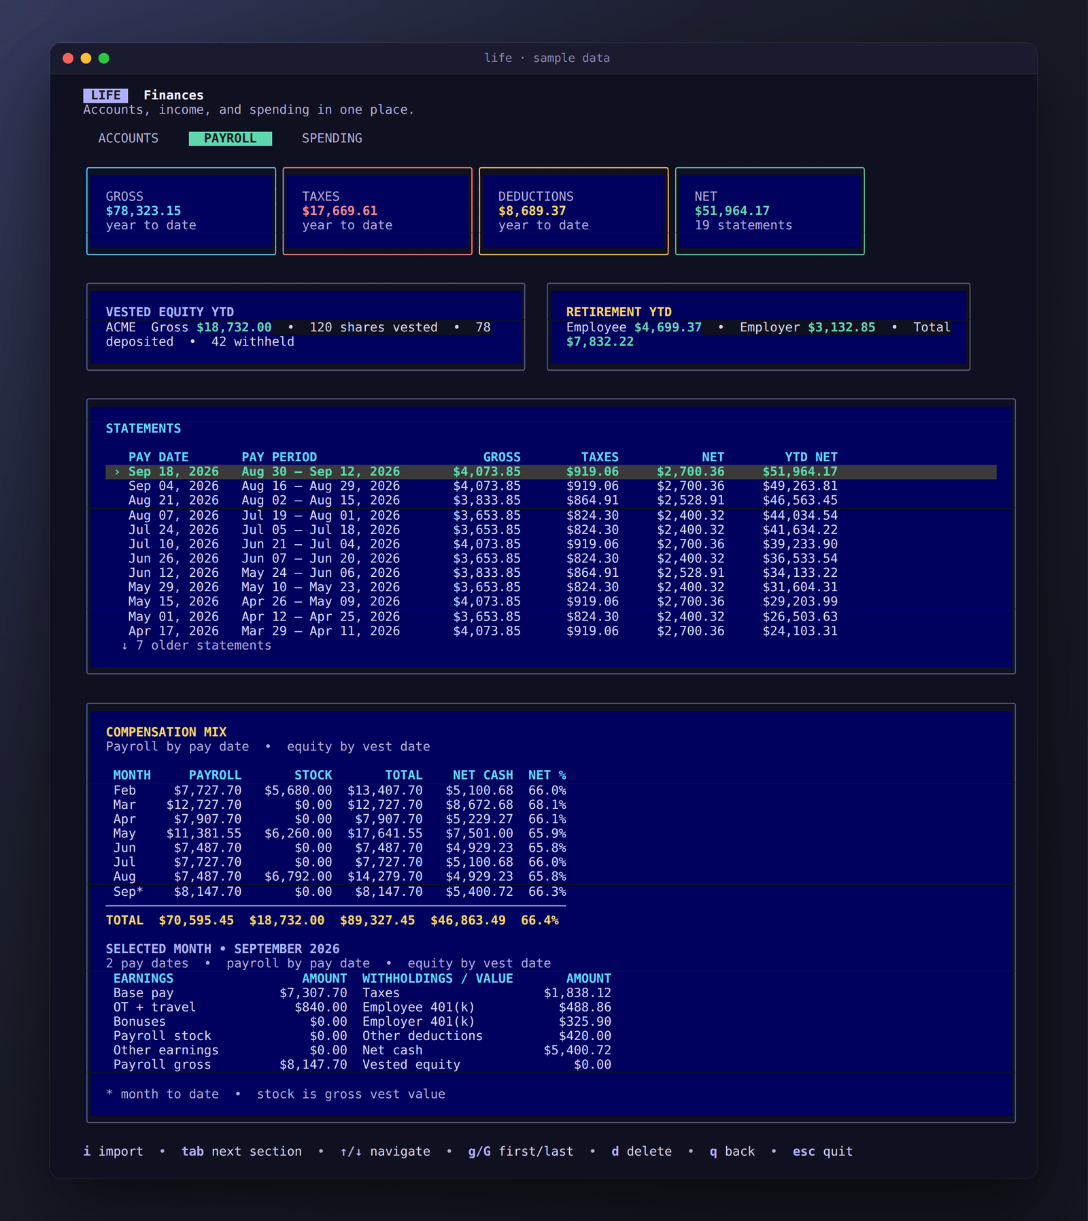This screenshot has width=1088, height=1221.
Task: Click the 'esc quit' footer shortcut
Action: (x=822, y=1151)
